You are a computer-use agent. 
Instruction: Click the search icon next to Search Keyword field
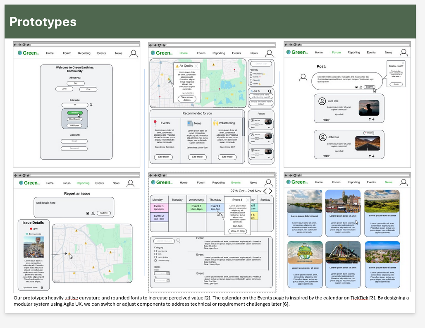[x=178, y=240]
